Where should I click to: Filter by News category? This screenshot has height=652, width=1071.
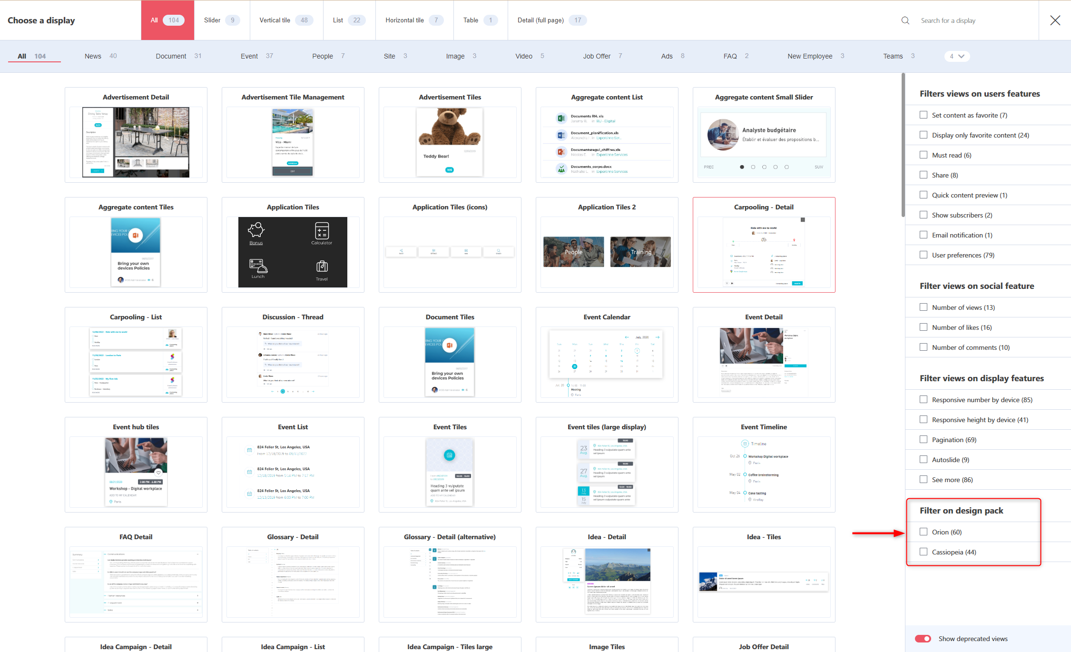100,56
